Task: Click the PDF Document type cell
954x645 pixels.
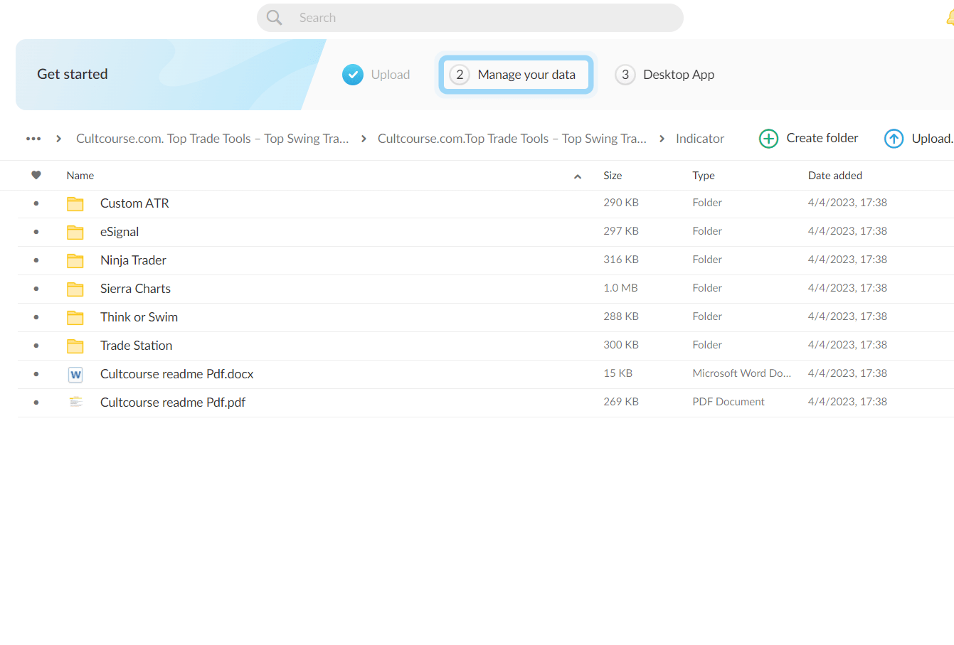Action: click(x=728, y=402)
